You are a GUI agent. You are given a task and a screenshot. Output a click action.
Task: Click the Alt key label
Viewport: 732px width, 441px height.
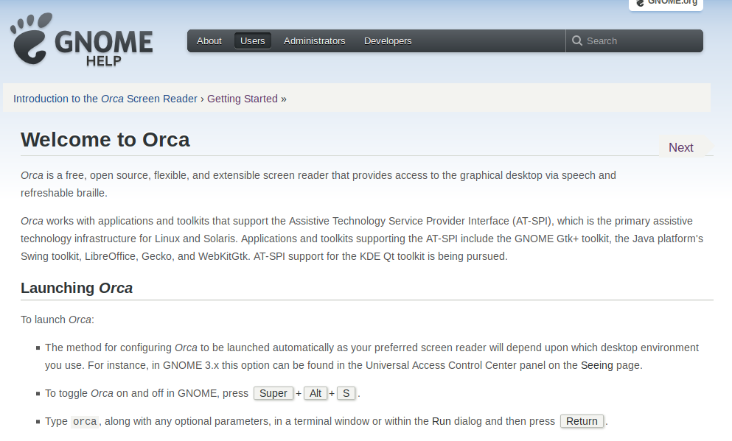(316, 393)
